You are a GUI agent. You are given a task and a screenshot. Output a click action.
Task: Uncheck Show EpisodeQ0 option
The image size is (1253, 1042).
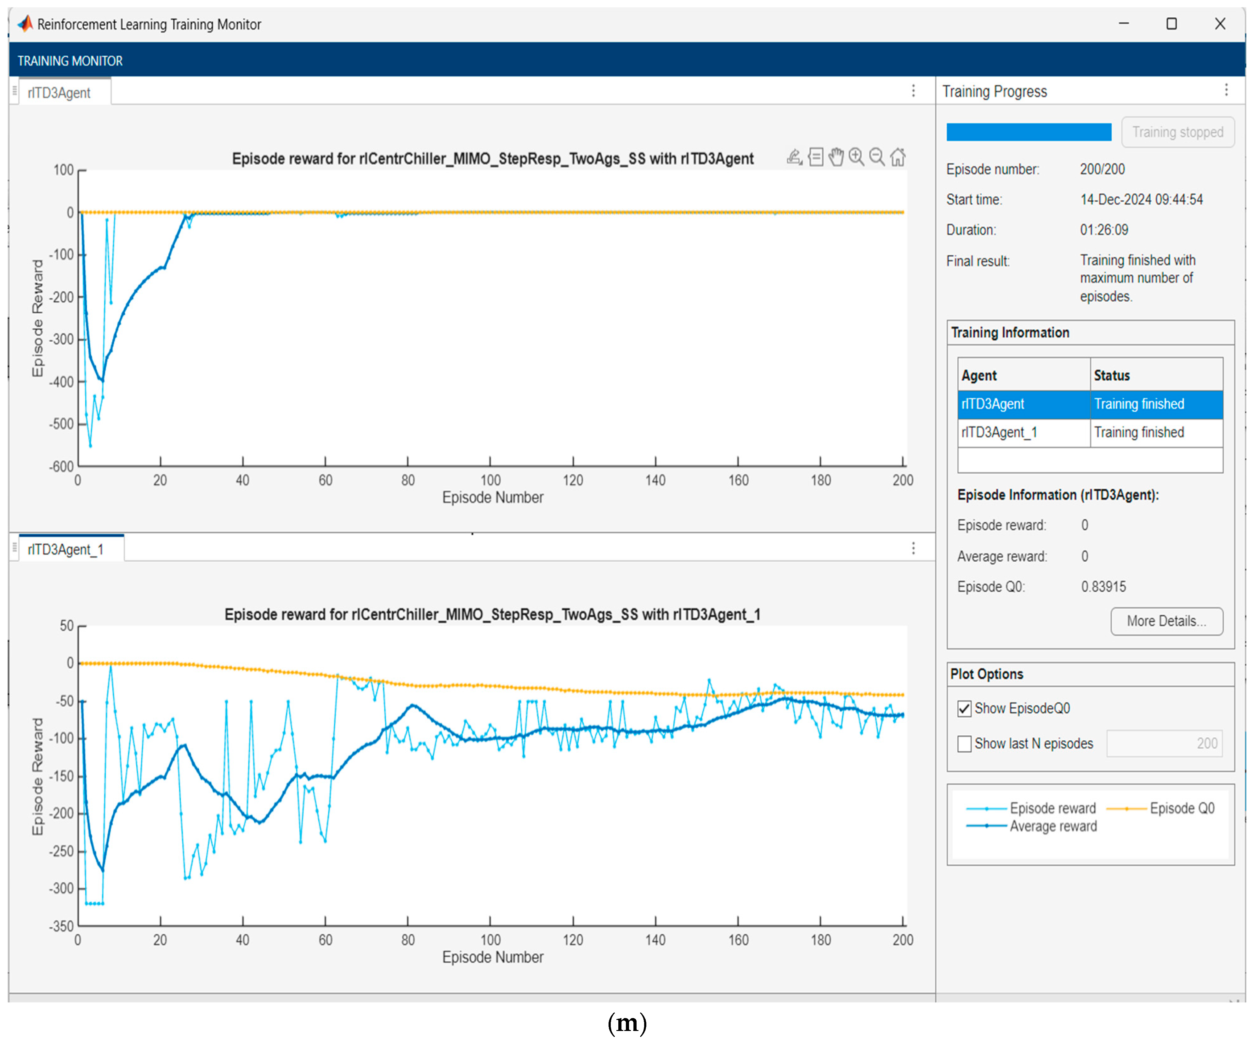[x=964, y=709]
